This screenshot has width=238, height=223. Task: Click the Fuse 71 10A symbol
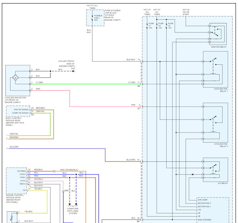point(147,26)
